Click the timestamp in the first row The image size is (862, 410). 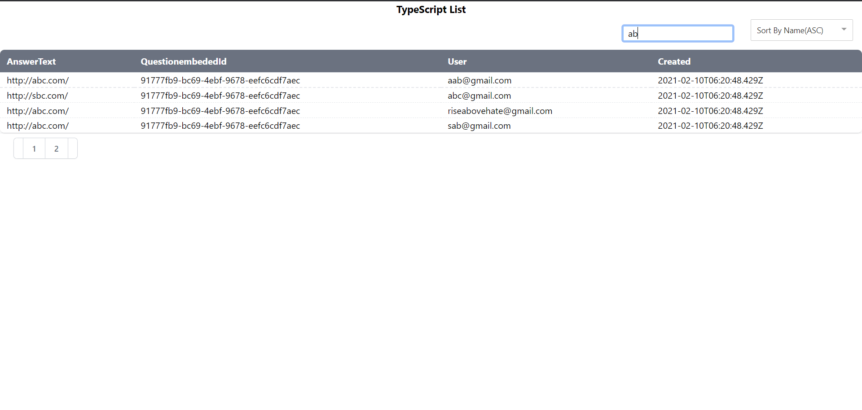(710, 80)
